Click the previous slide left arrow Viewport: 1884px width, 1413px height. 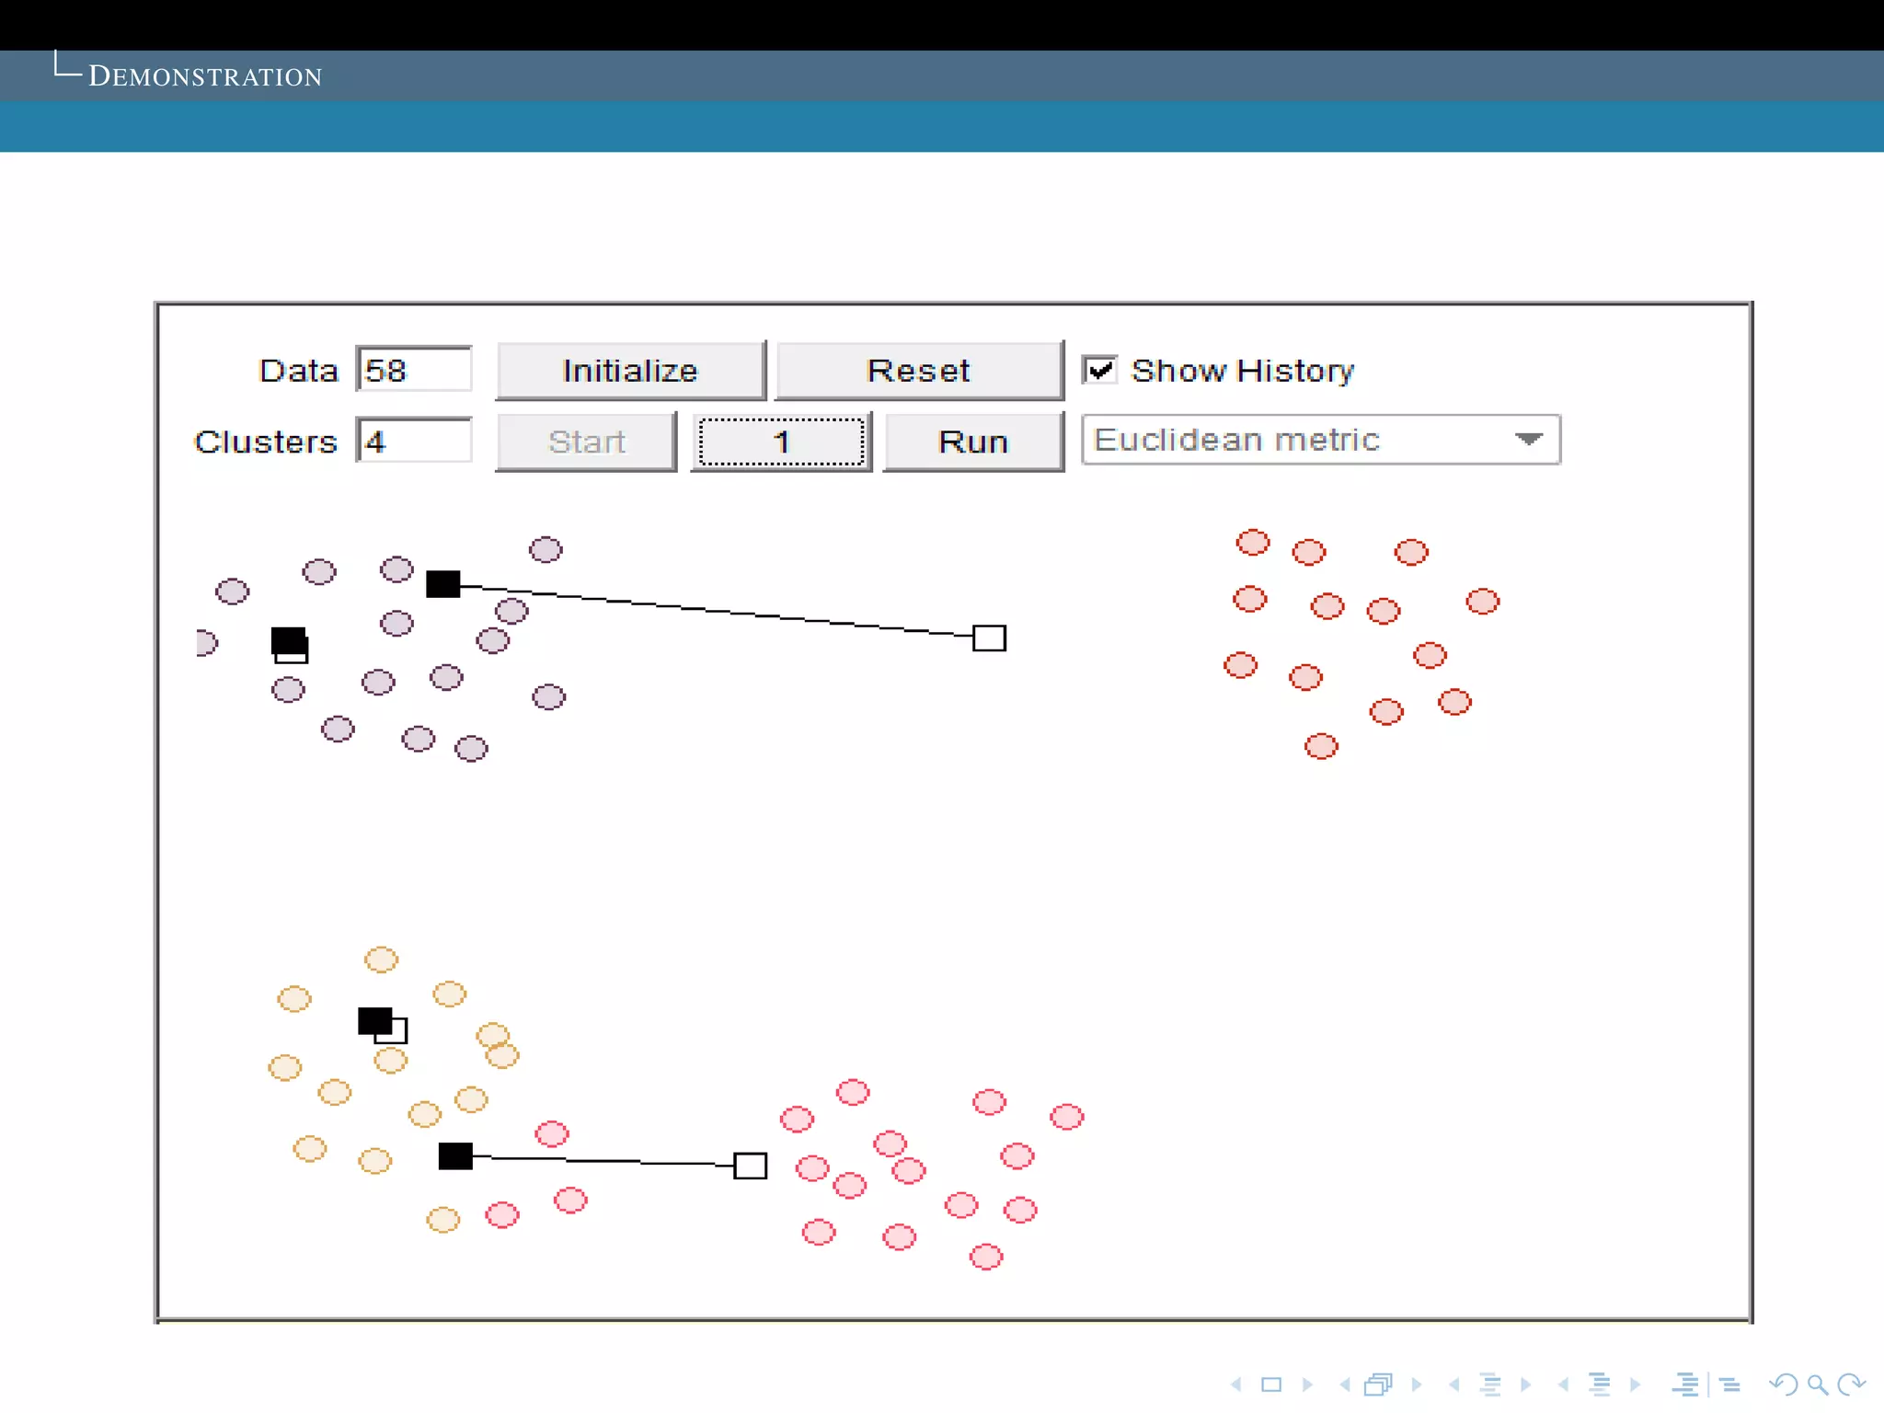(x=1236, y=1384)
